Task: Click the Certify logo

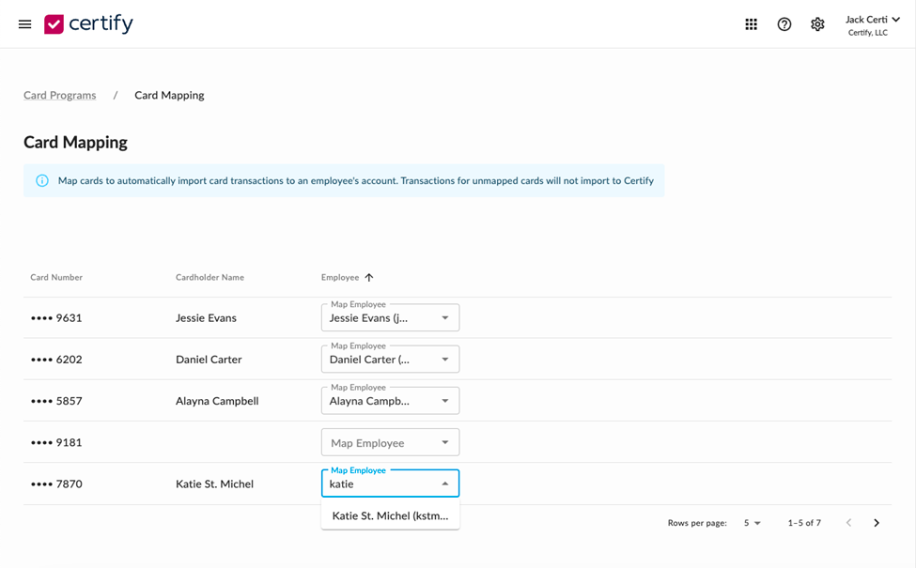Action: [x=89, y=23]
